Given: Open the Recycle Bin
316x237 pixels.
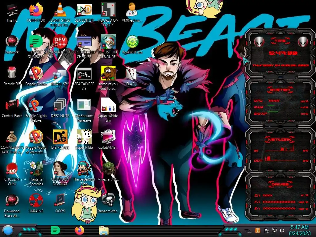Looking at the screenshot, I should click(x=12, y=77).
